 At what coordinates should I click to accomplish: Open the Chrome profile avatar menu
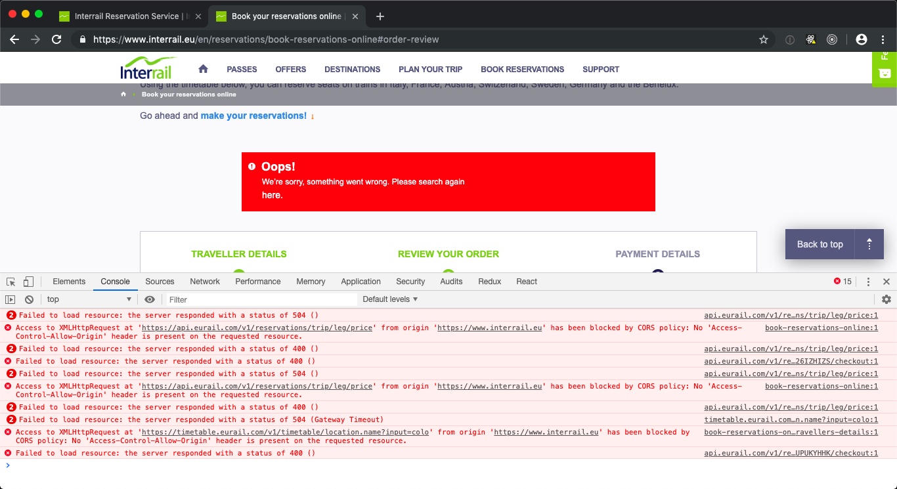coord(862,39)
